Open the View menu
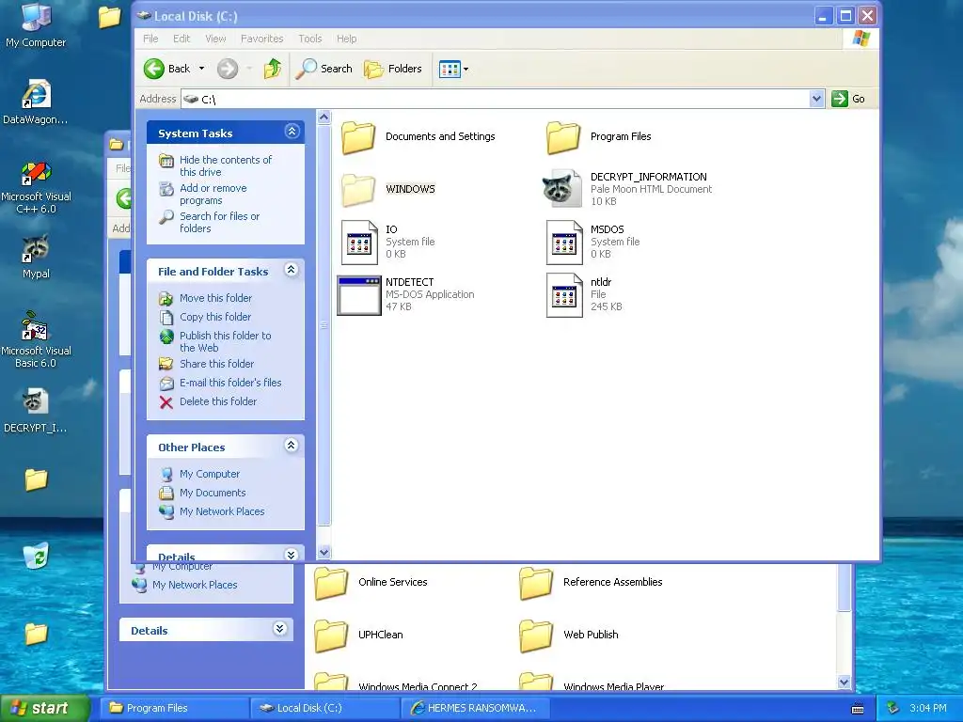This screenshot has height=722, width=963. tap(215, 39)
